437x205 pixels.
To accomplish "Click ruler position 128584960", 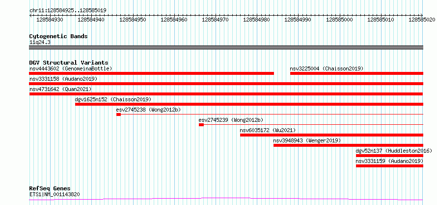I will pos(174,20).
